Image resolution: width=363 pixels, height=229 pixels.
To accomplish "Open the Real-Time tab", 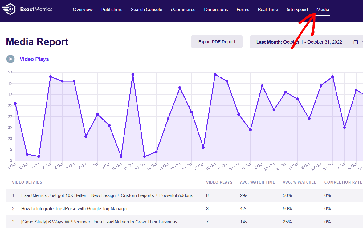I will point(268,10).
